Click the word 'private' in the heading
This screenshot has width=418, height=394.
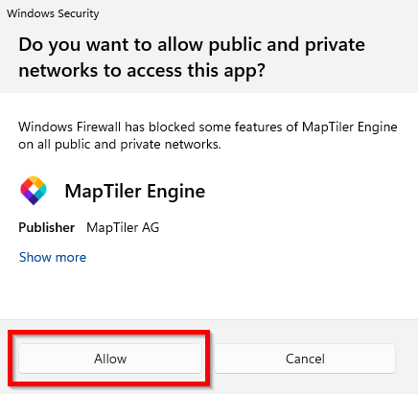335,45
